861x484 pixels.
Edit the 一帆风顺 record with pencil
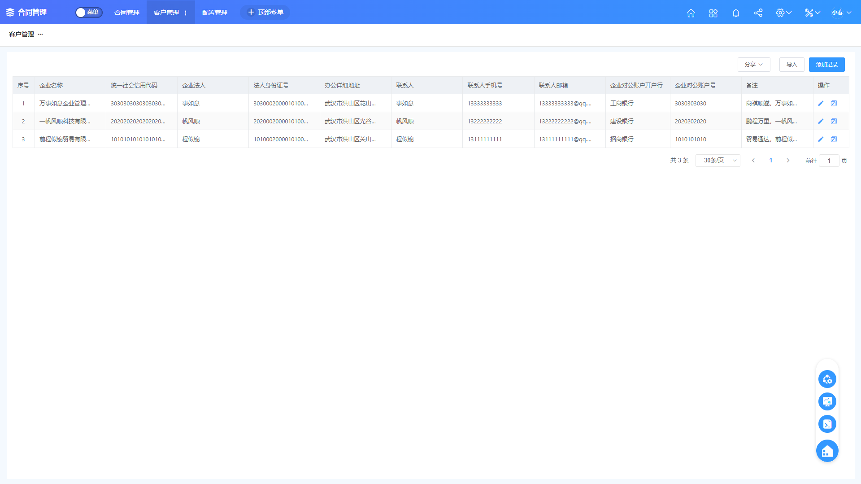pyautogui.click(x=821, y=121)
